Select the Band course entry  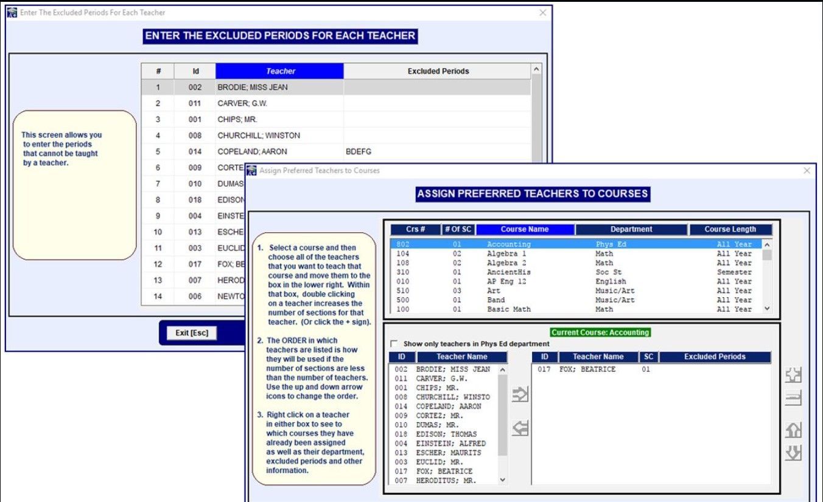click(525, 300)
